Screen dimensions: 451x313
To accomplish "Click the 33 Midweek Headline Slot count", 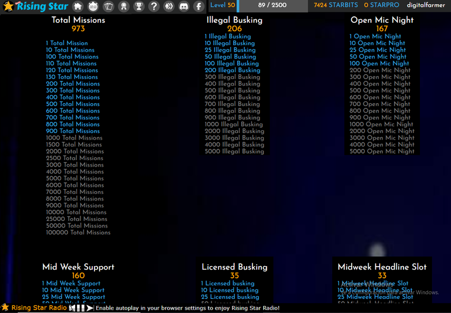I will (382, 275).
